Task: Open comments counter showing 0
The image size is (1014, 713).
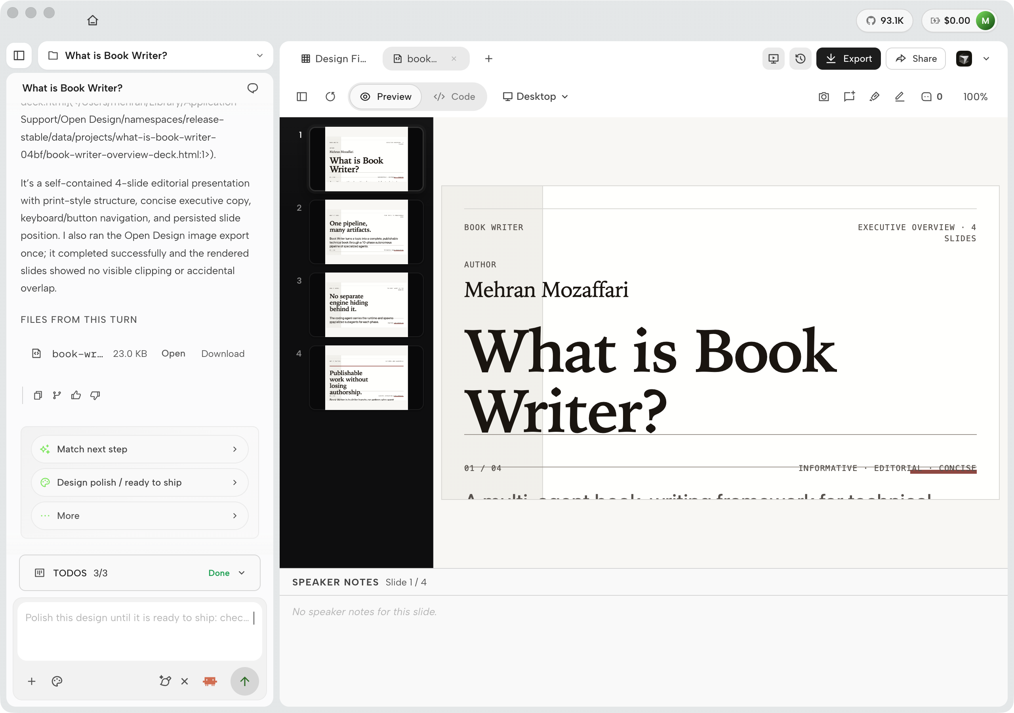Action: pyautogui.click(x=932, y=97)
